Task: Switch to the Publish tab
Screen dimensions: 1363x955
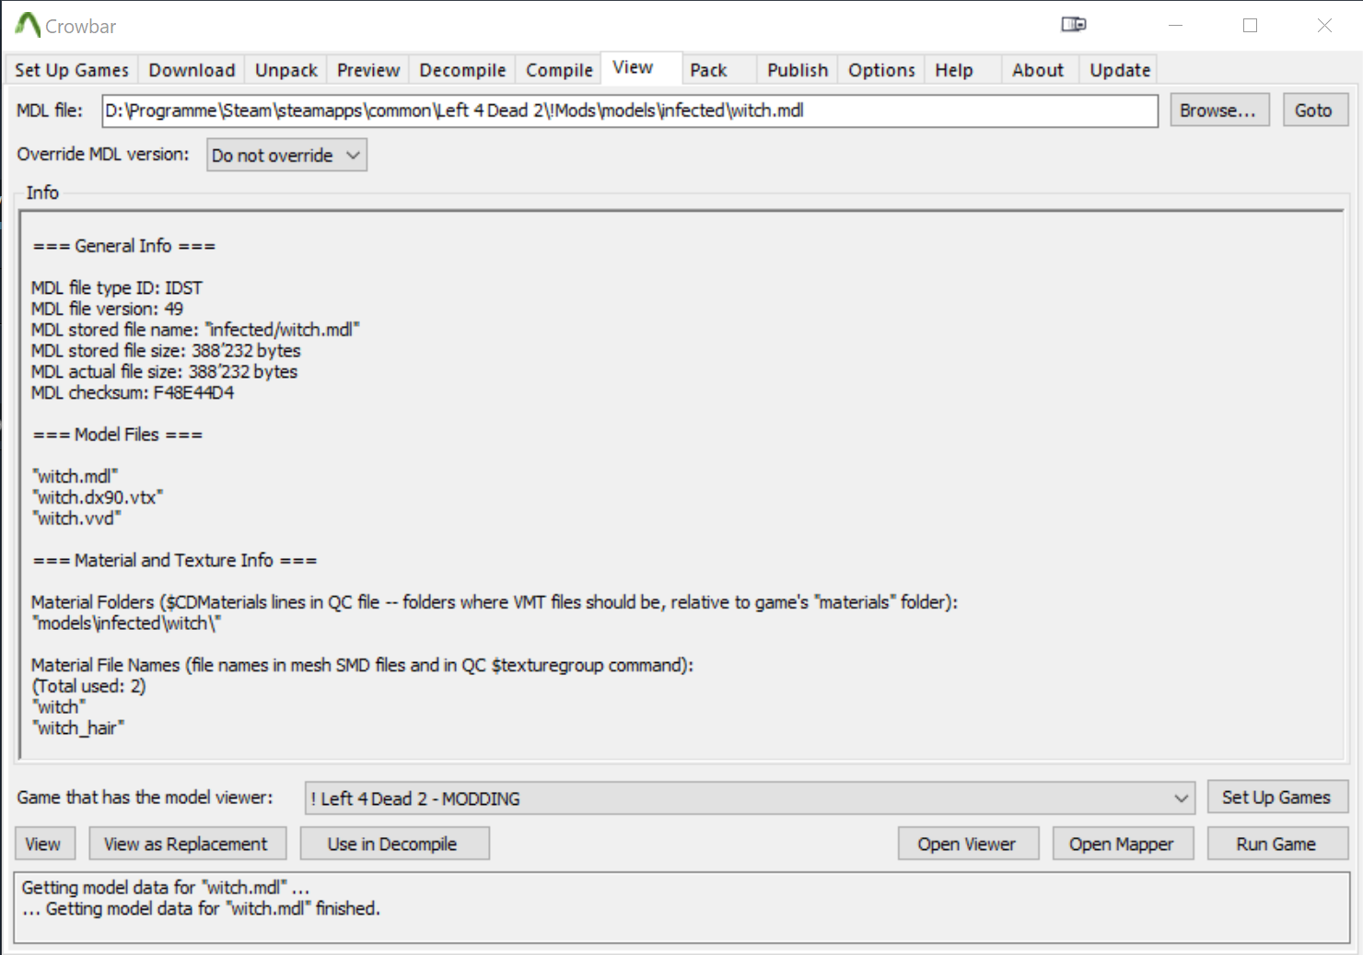Action: (x=798, y=70)
